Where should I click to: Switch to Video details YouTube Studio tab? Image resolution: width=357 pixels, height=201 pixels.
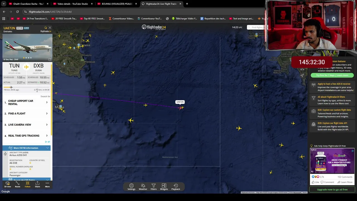point(73,4)
